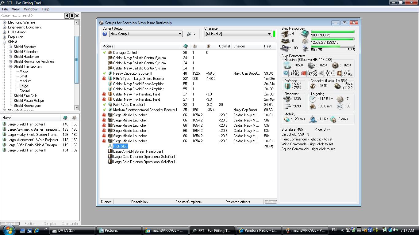Viewport: 419px width, 235px height.
Task: Click the capacitor icon showing 5645
Action: click(313, 86)
